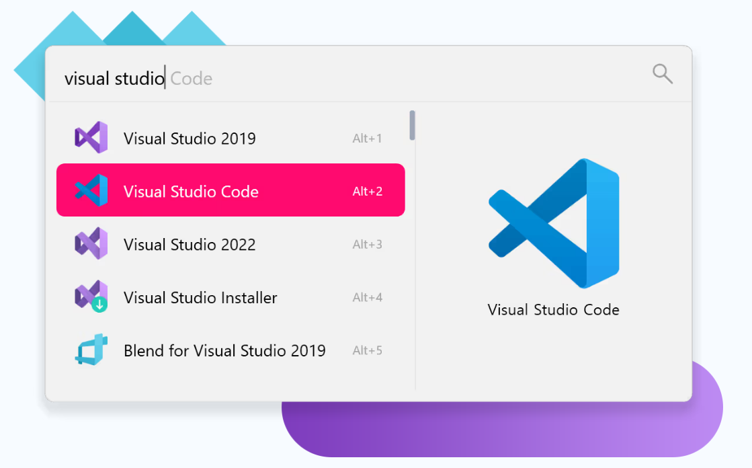Click the Alt+2 shortcut label
The image size is (752, 468).
click(x=367, y=192)
